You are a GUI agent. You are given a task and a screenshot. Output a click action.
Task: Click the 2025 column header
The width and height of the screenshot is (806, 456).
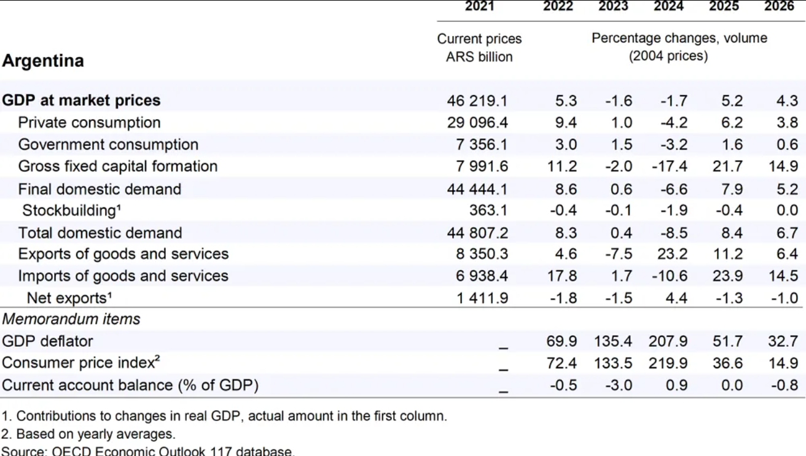(724, 6)
